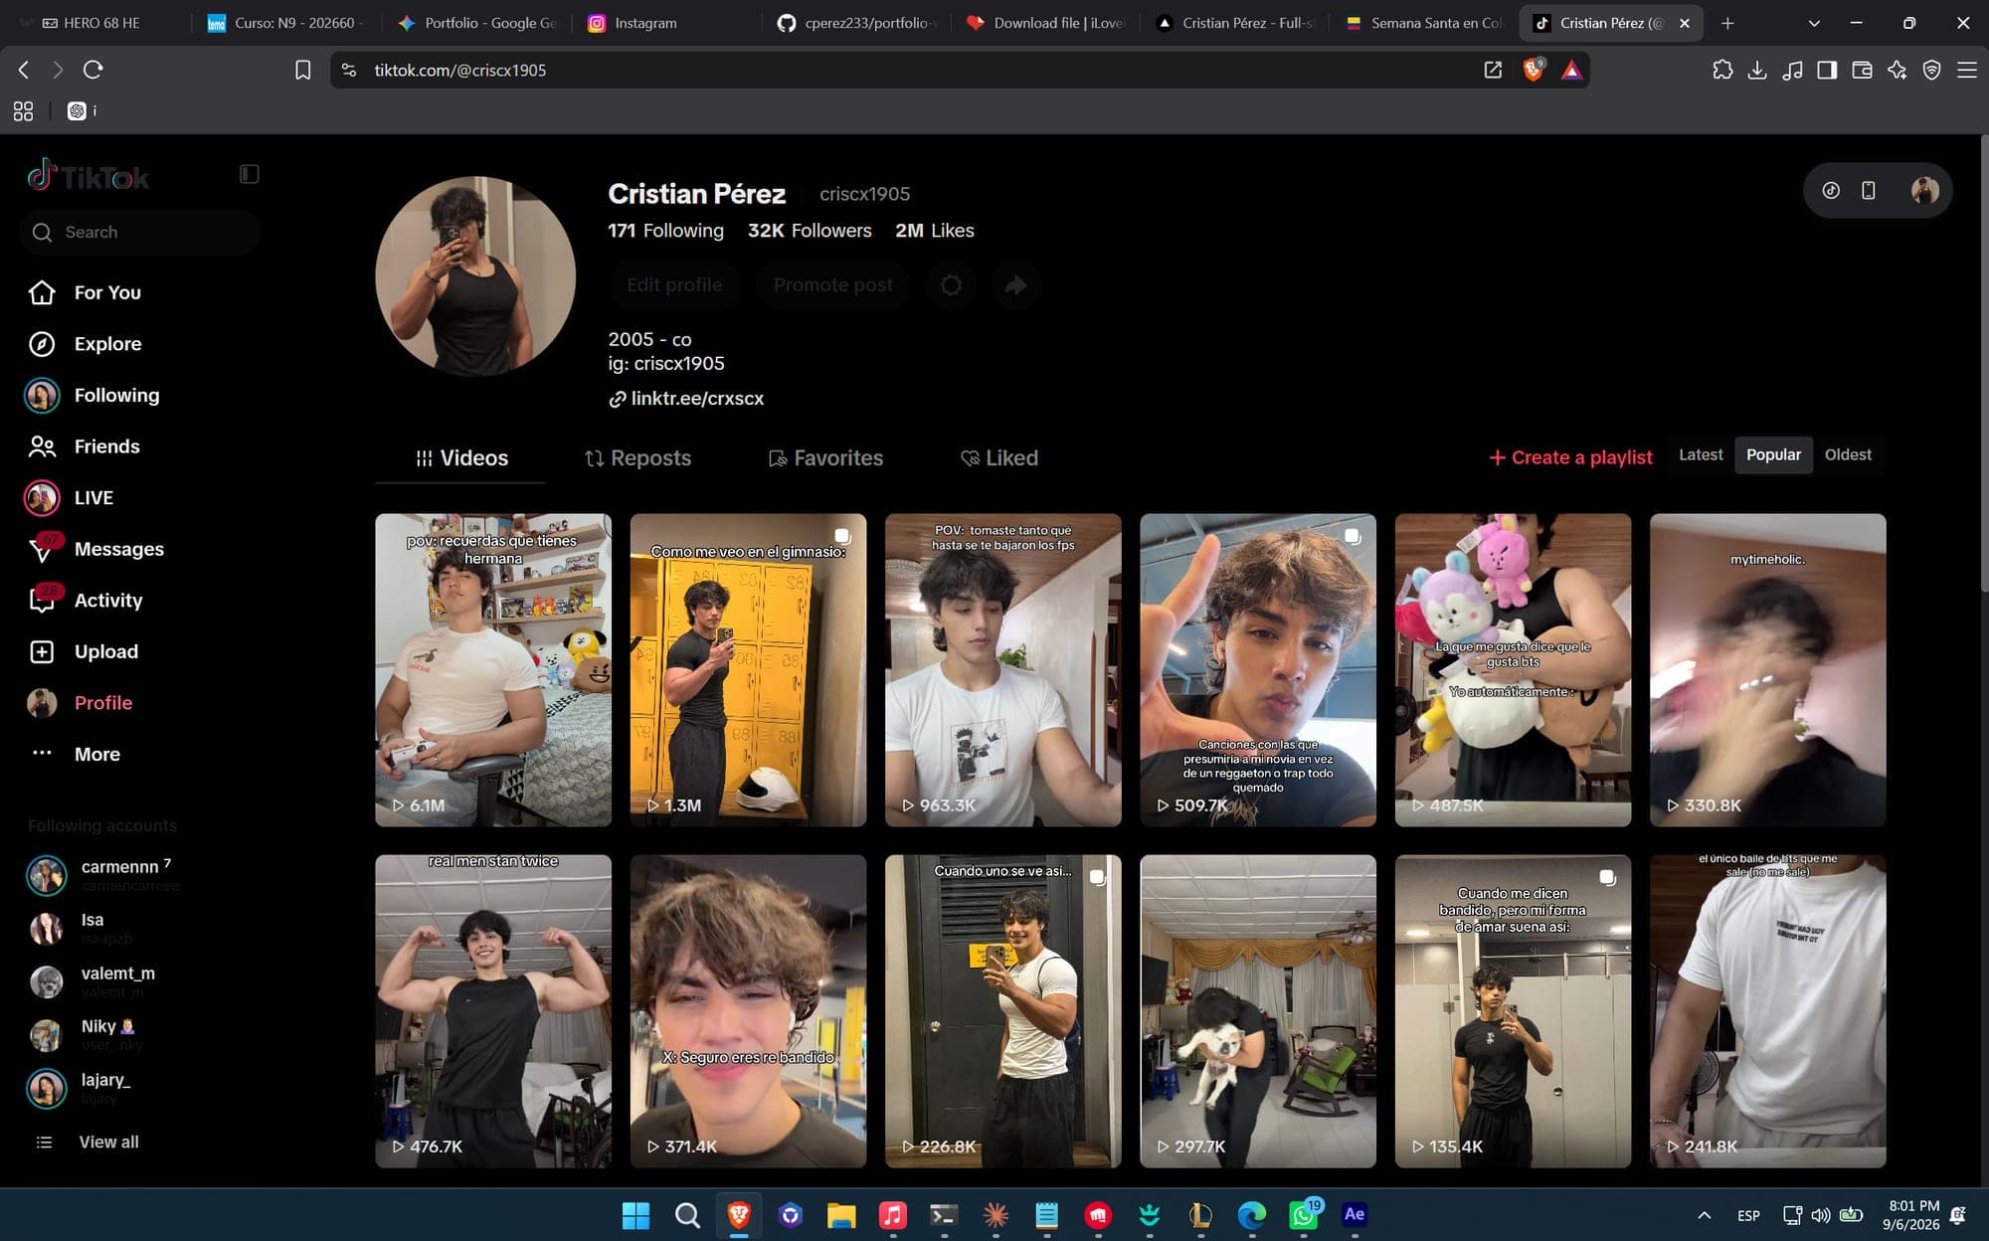The image size is (1989, 1241).
Task: Bookmark this page in address bar
Action: coord(303,70)
